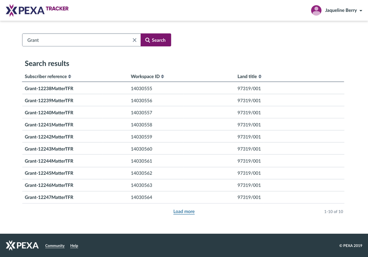Open the Help footer link
This screenshot has height=257, width=368.
point(74,246)
